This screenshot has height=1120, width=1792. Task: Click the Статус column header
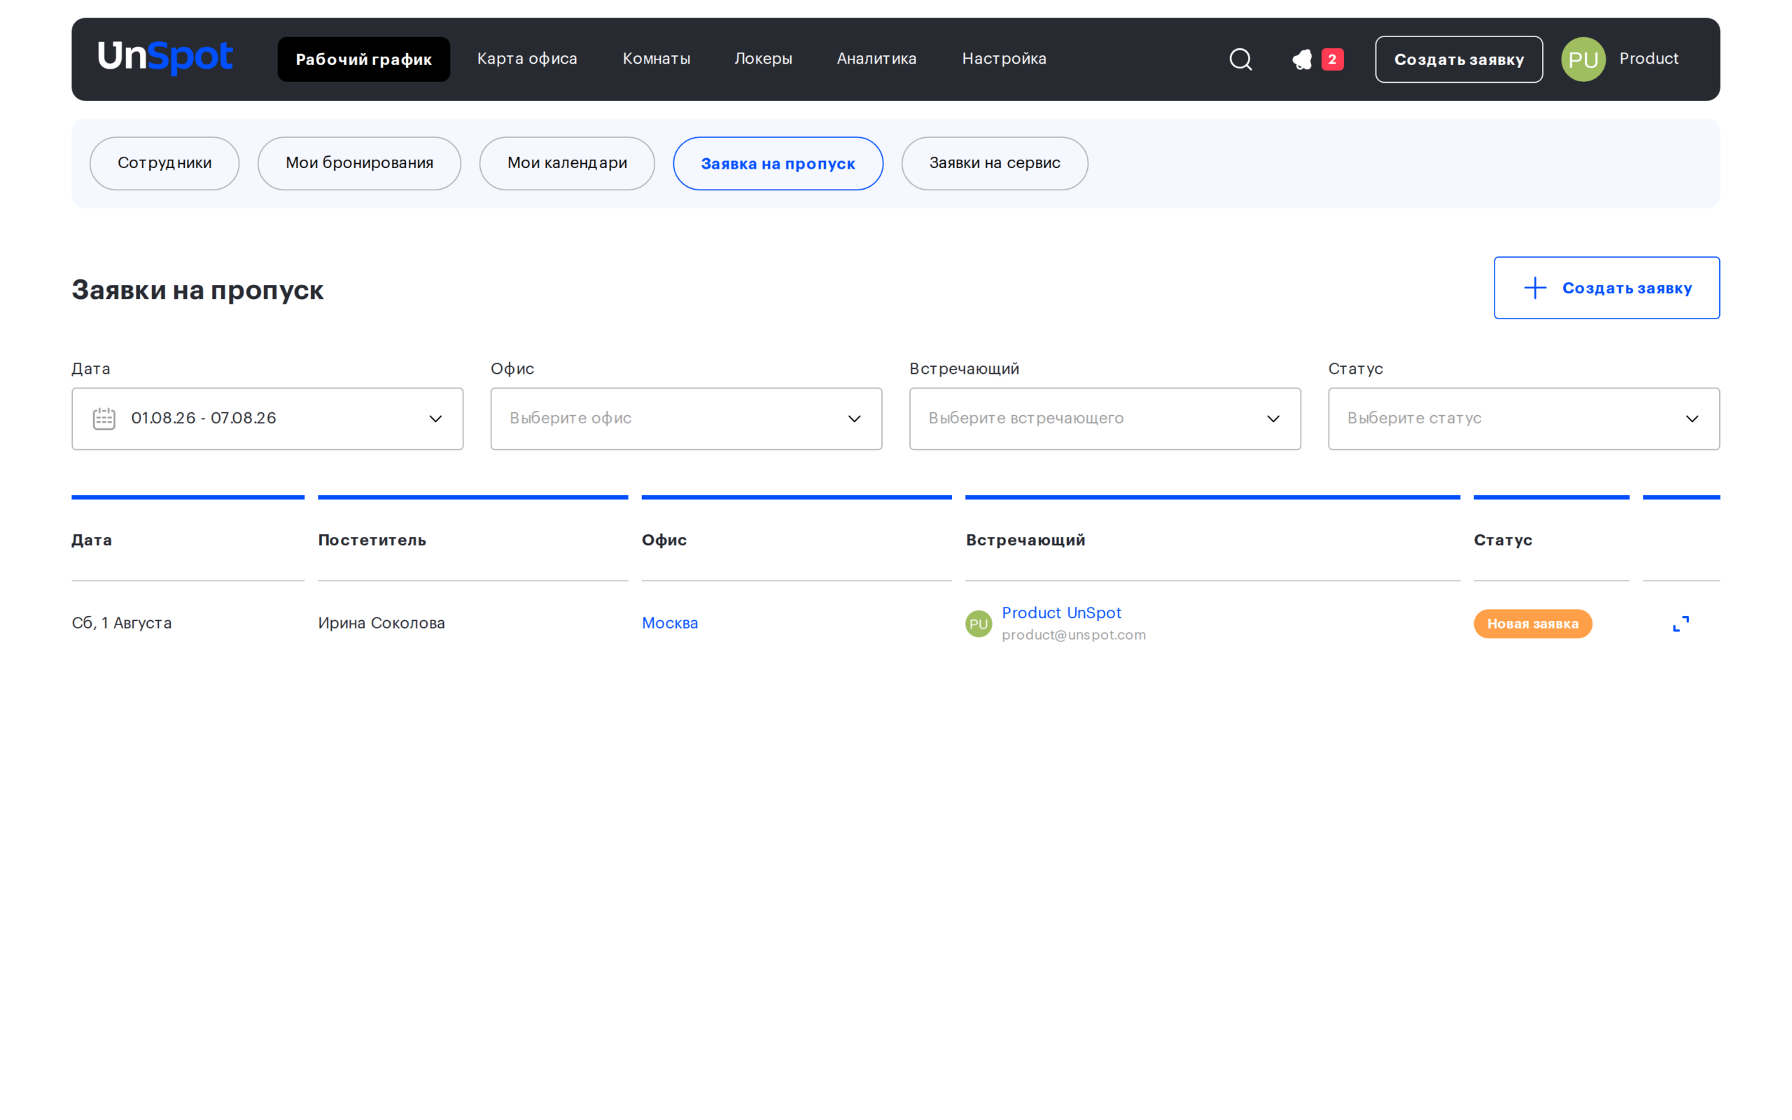point(1503,540)
